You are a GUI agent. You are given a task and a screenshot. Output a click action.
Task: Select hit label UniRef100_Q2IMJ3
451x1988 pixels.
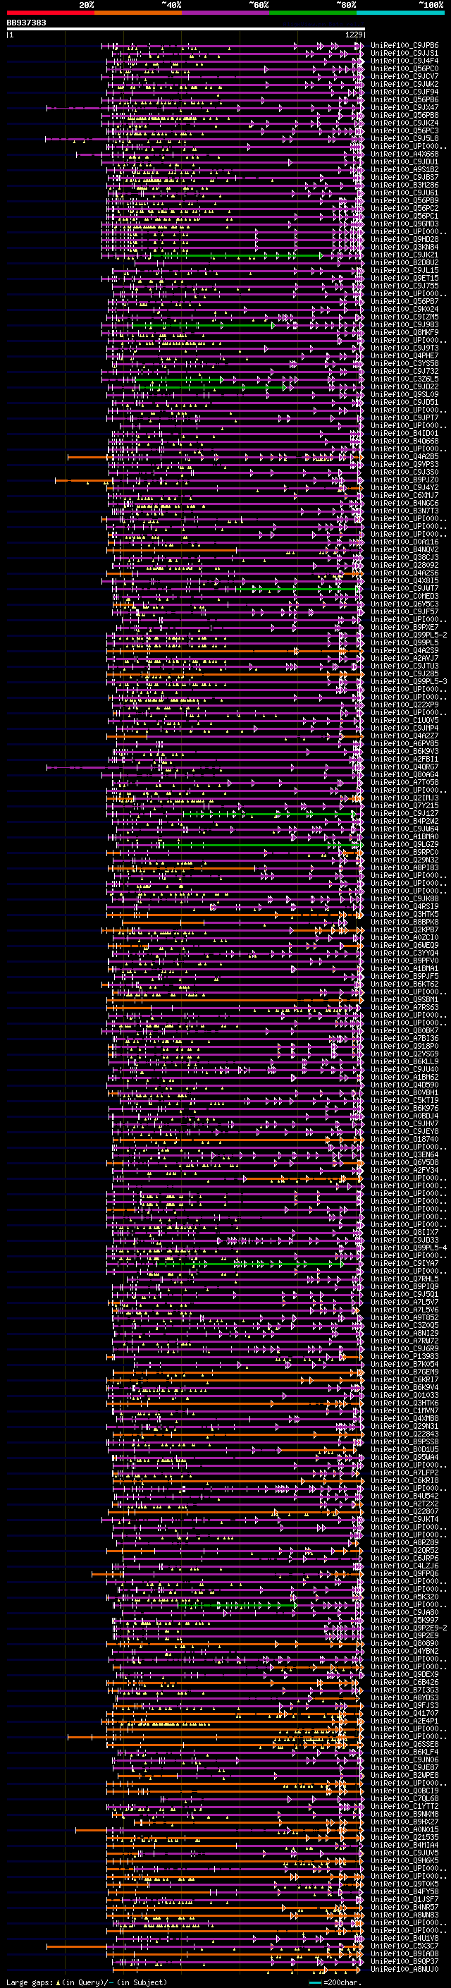click(x=404, y=798)
